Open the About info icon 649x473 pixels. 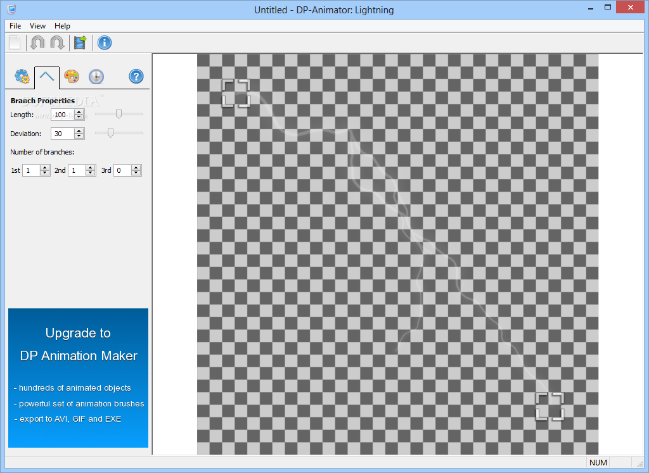click(105, 42)
